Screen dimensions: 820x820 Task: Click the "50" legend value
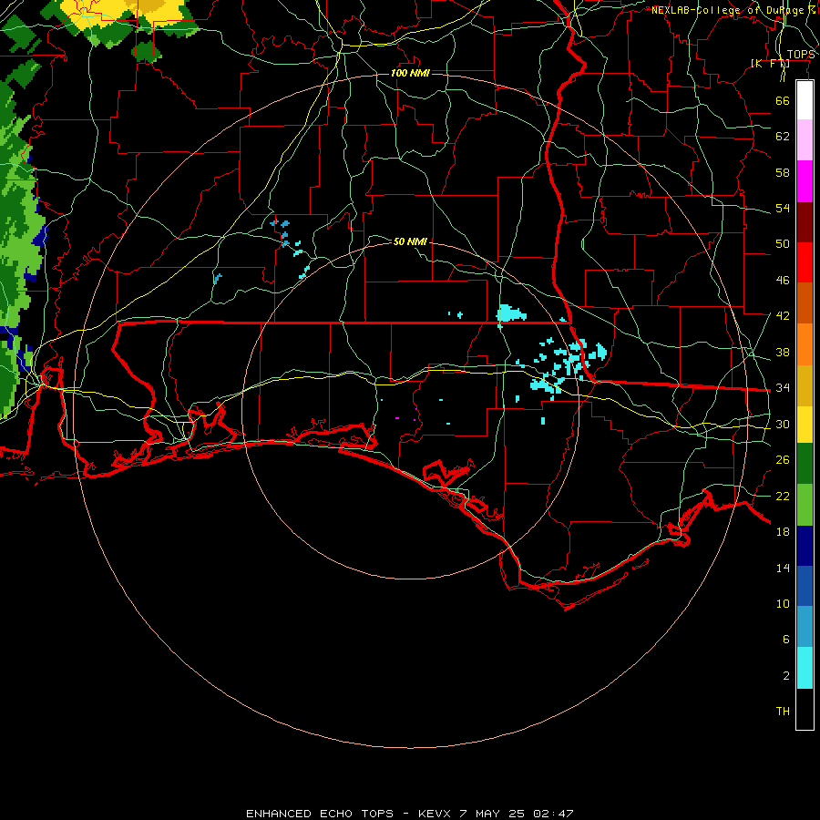tap(783, 243)
